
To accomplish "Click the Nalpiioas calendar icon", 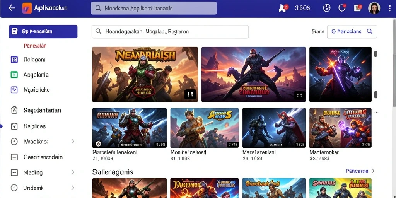I will point(14,126).
